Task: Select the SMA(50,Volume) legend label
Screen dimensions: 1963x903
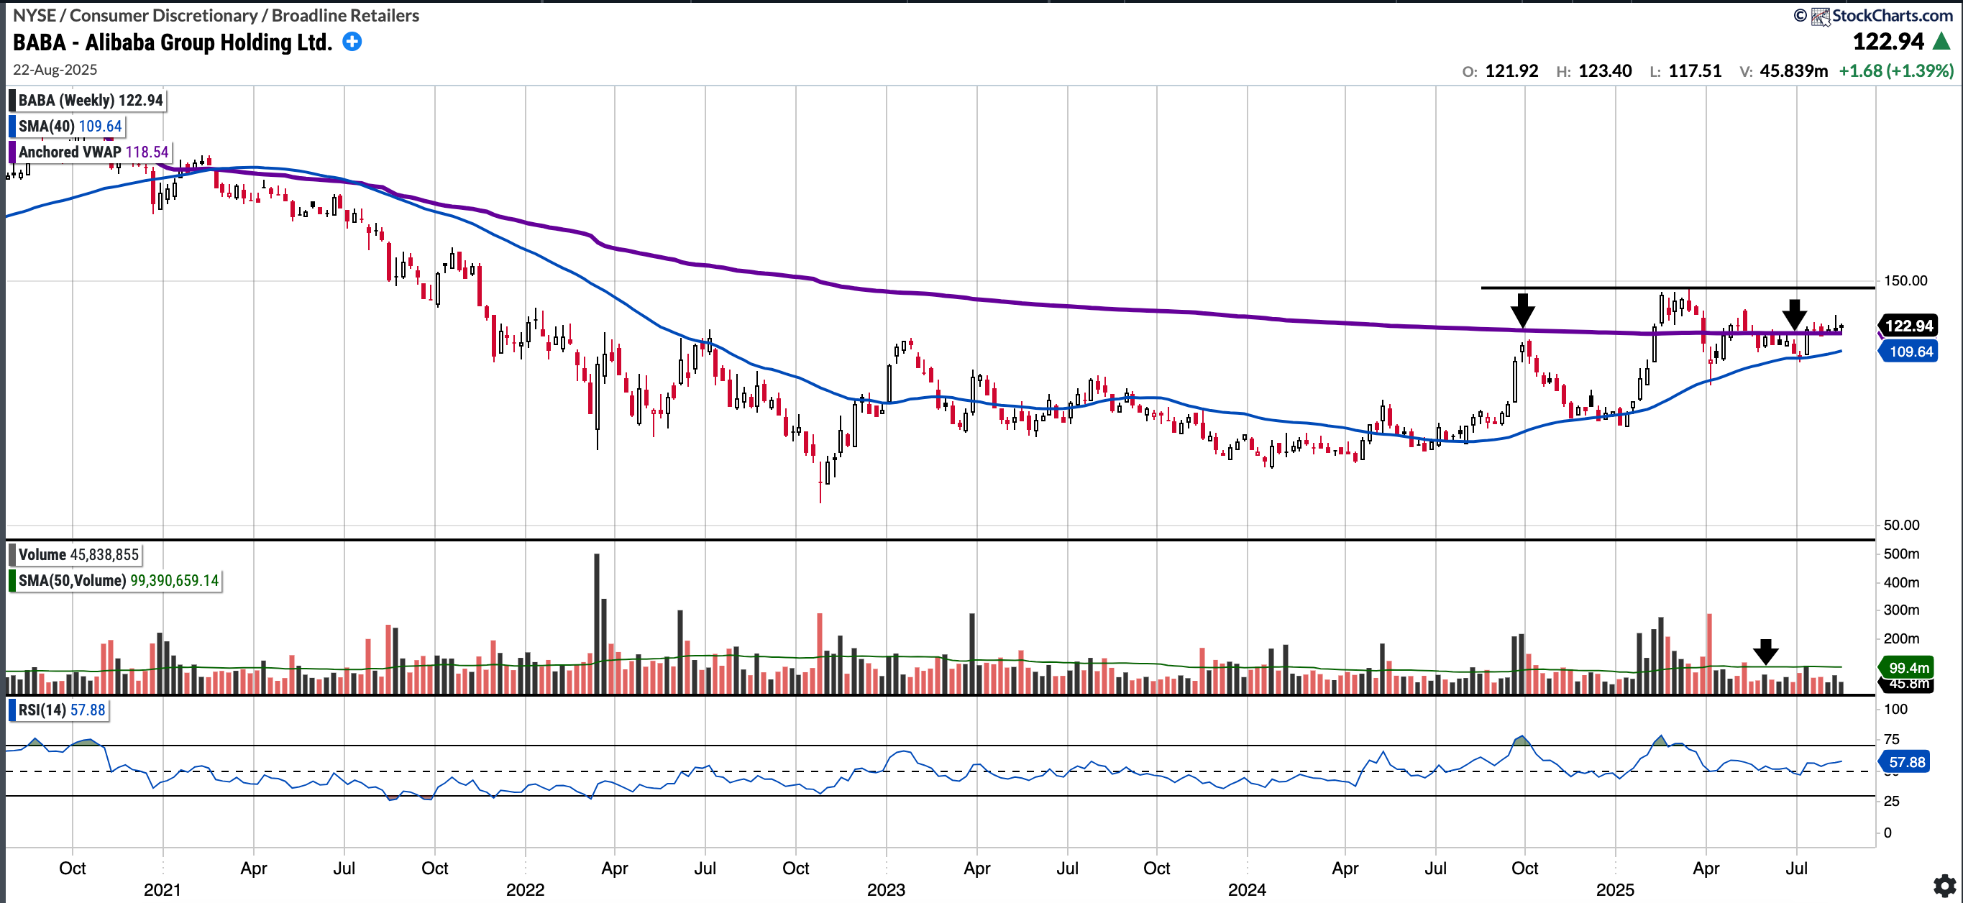Action: 73,581
